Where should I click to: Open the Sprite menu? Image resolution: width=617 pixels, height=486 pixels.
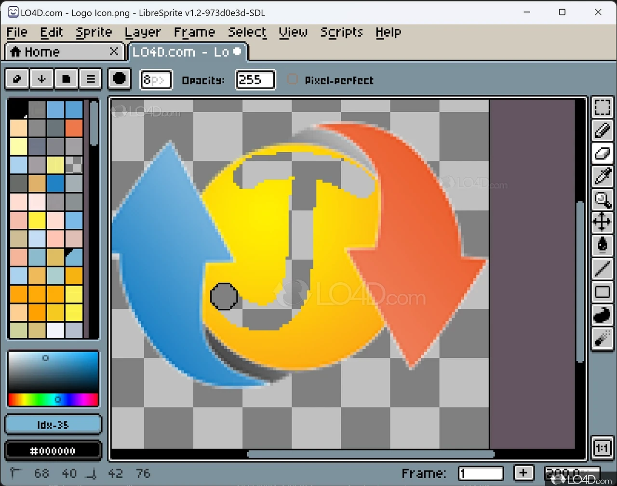tap(94, 32)
